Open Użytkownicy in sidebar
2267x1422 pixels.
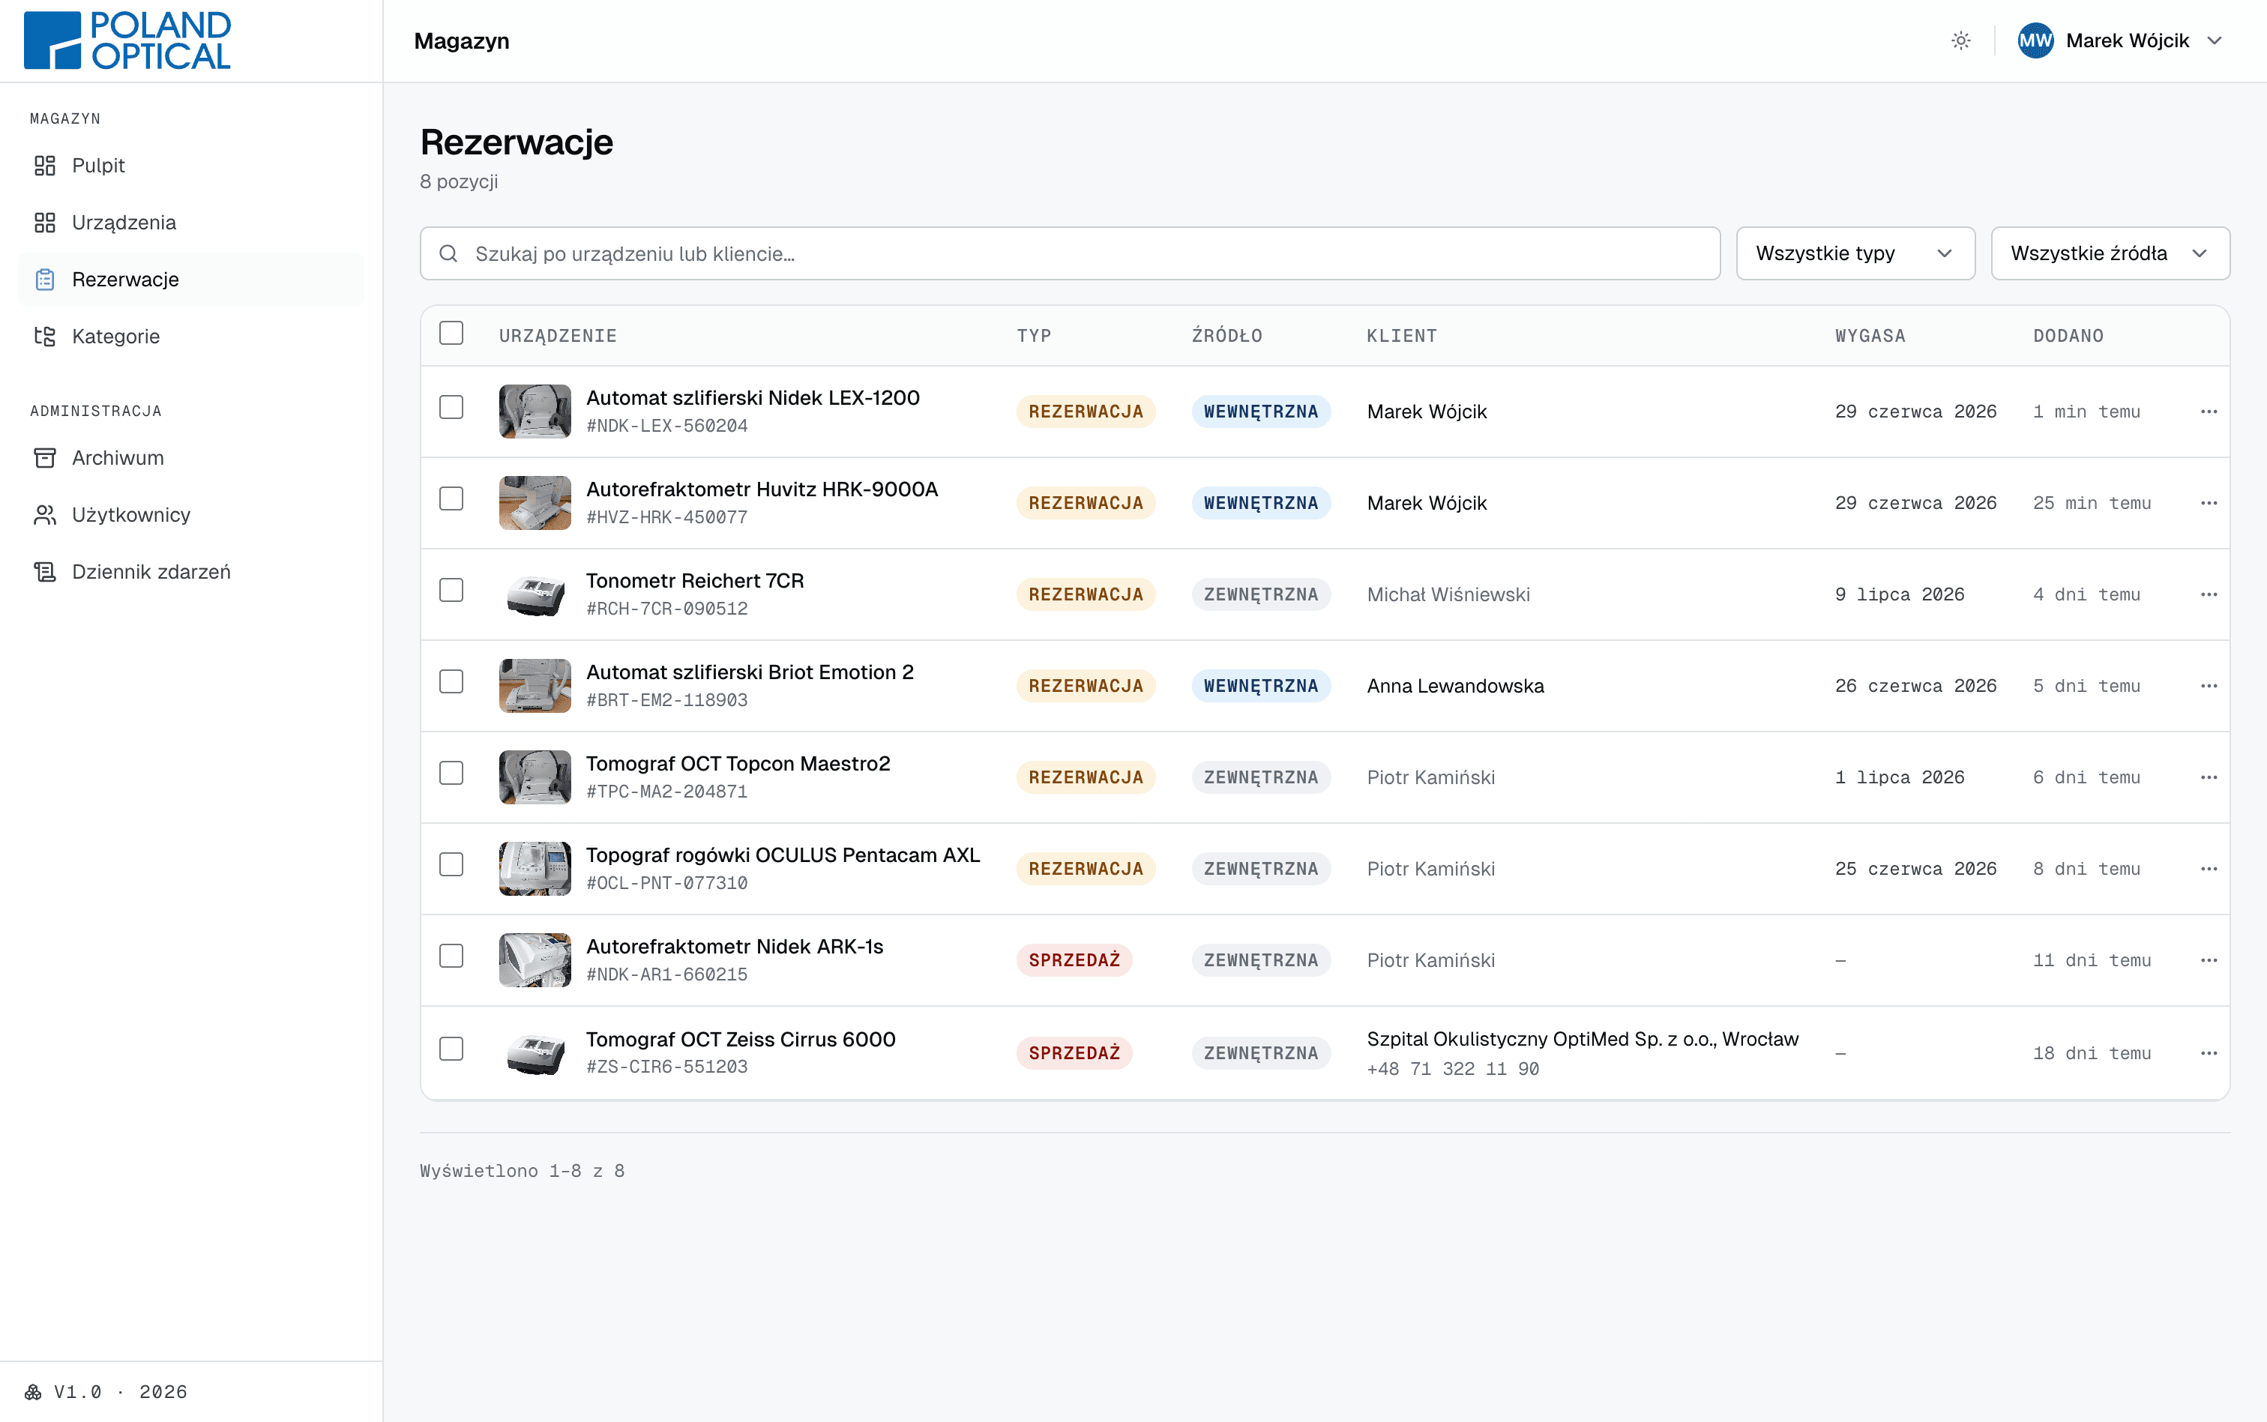pyautogui.click(x=191, y=516)
